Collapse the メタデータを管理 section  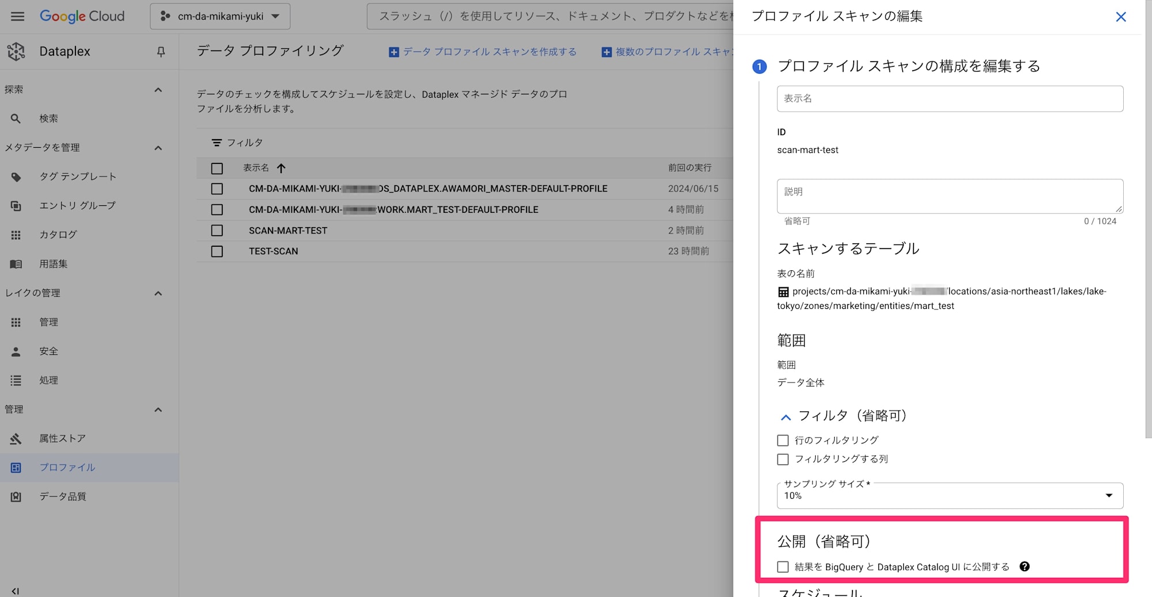(158, 148)
